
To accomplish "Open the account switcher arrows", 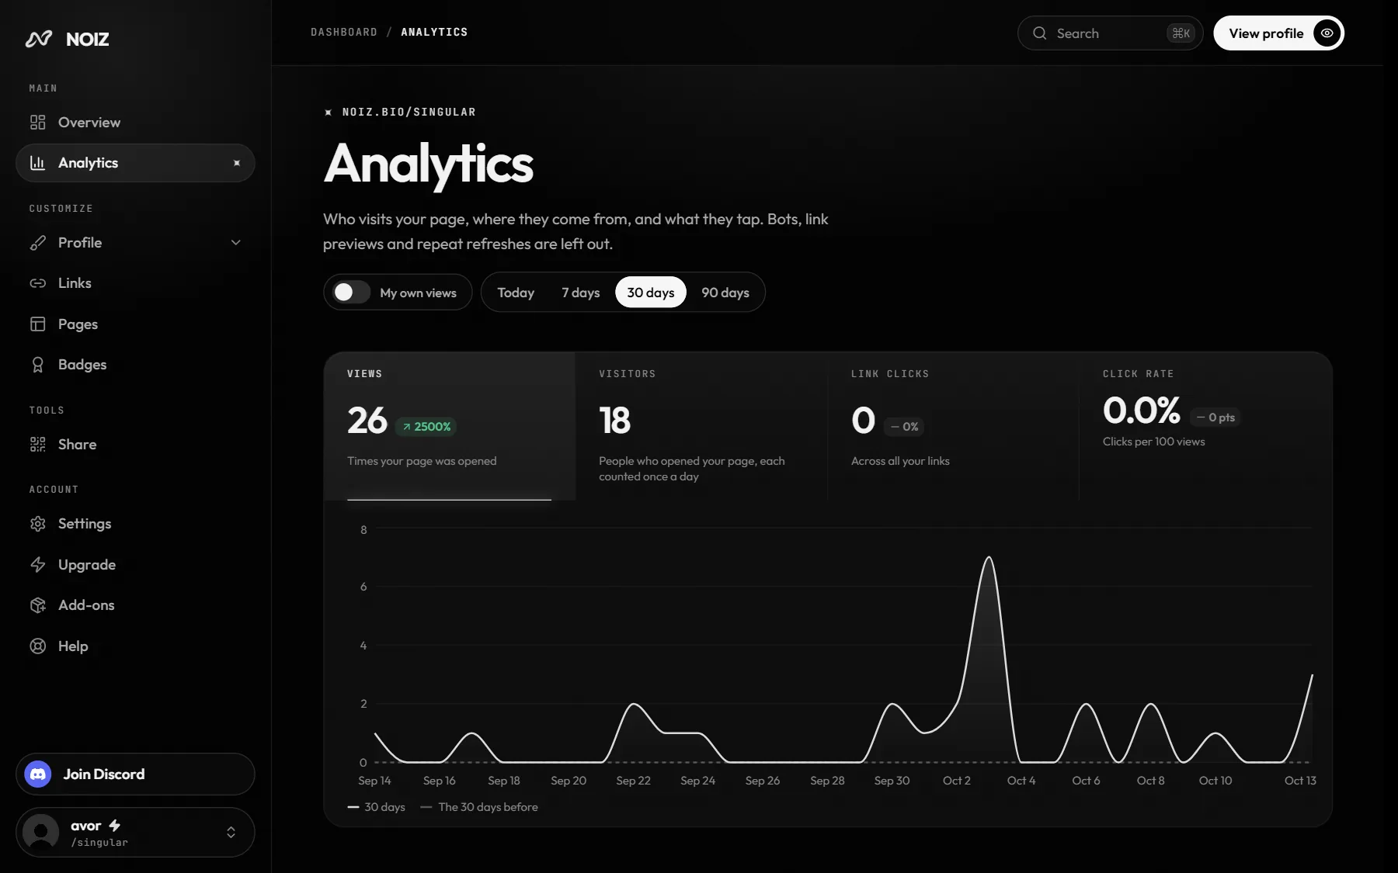I will 231,832.
